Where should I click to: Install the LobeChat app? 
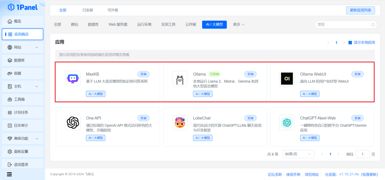(x=251, y=118)
